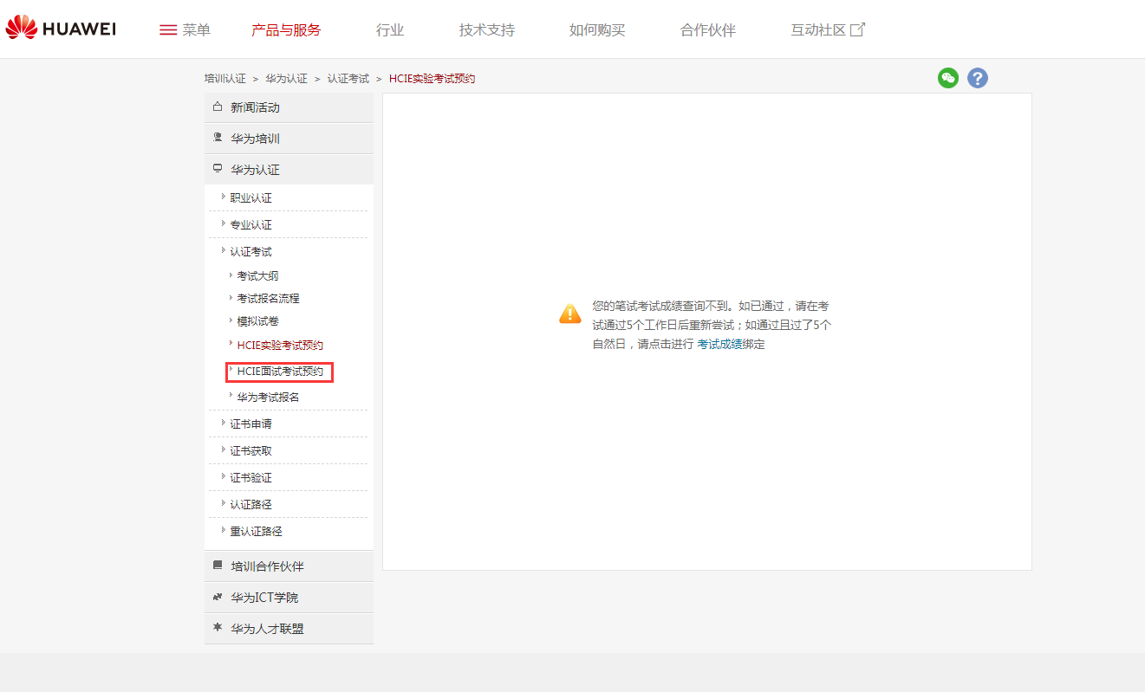1145x692 pixels.
Task: Open 模拟试卷 in sidebar
Action: [258, 321]
